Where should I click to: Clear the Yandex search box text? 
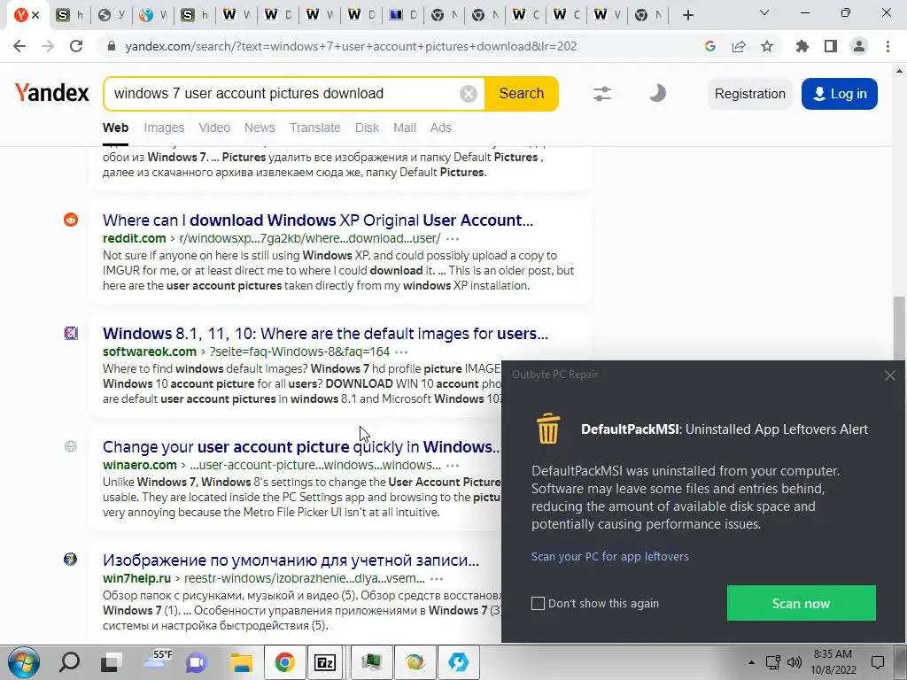coord(468,94)
